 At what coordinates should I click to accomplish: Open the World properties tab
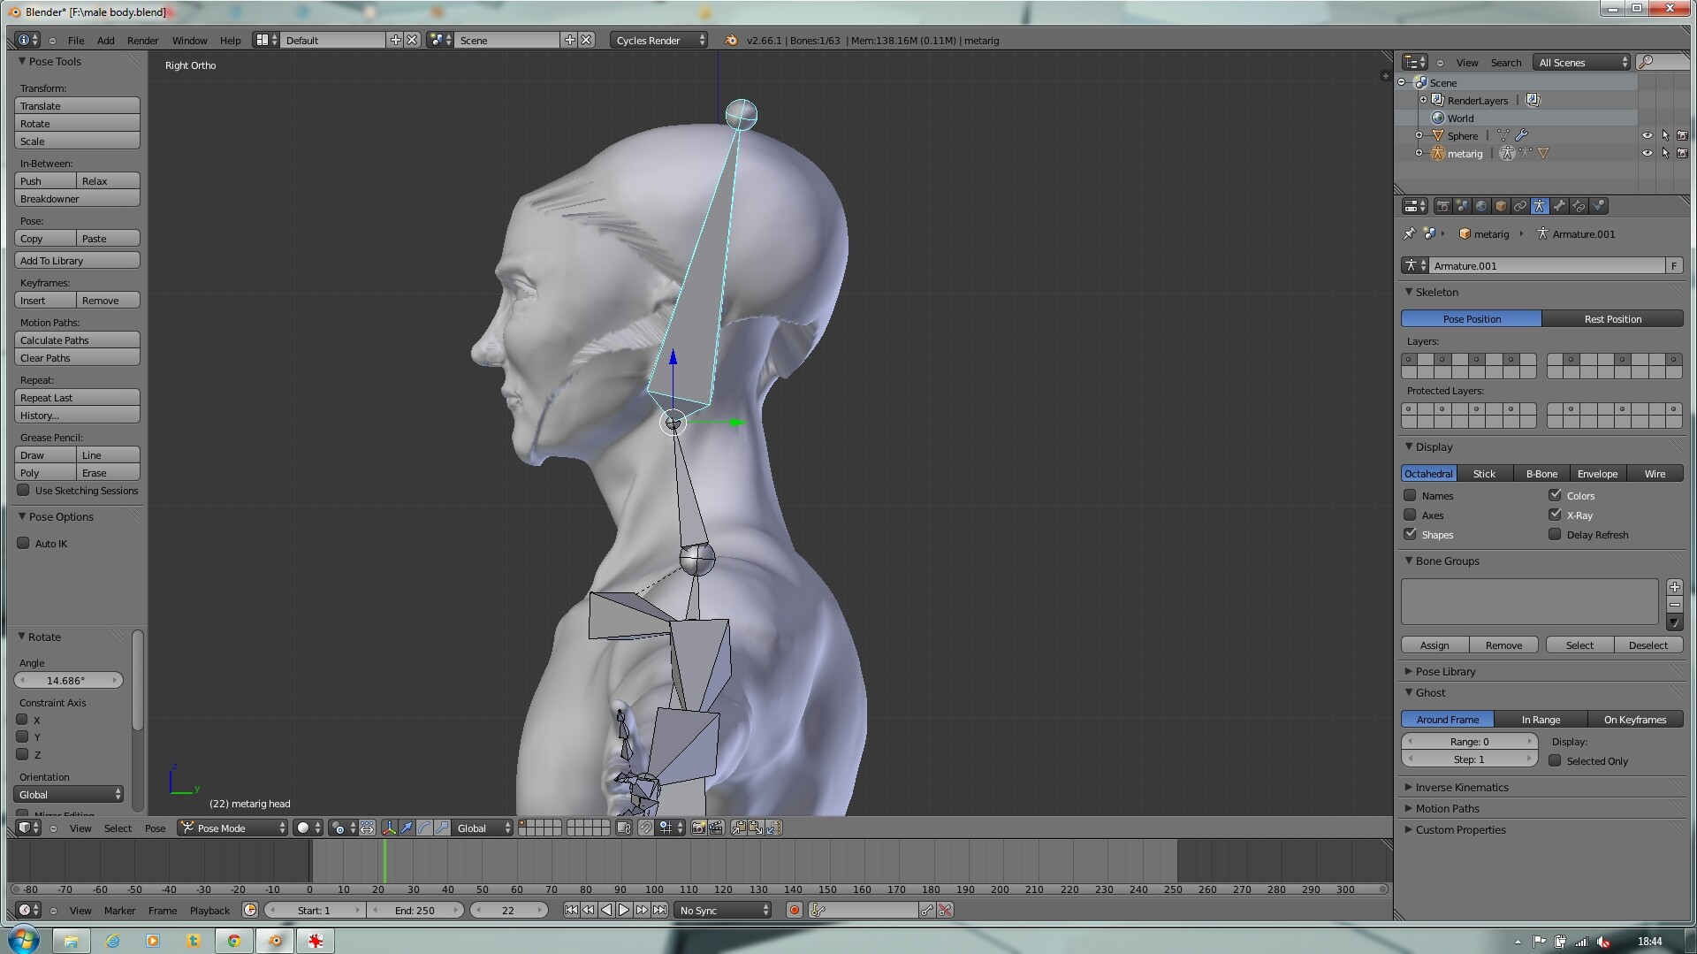point(1481,206)
